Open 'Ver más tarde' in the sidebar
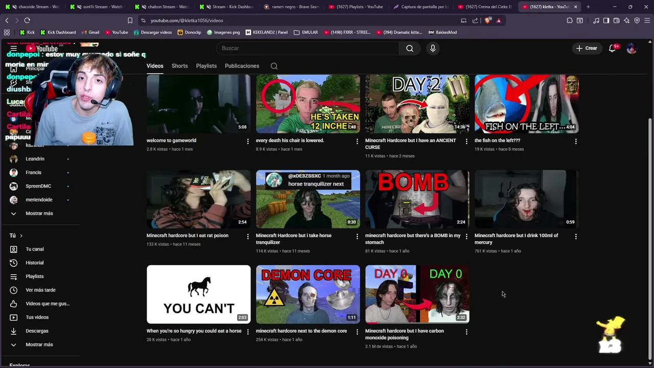The height and width of the screenshot is (368, 654). [40, 290]
